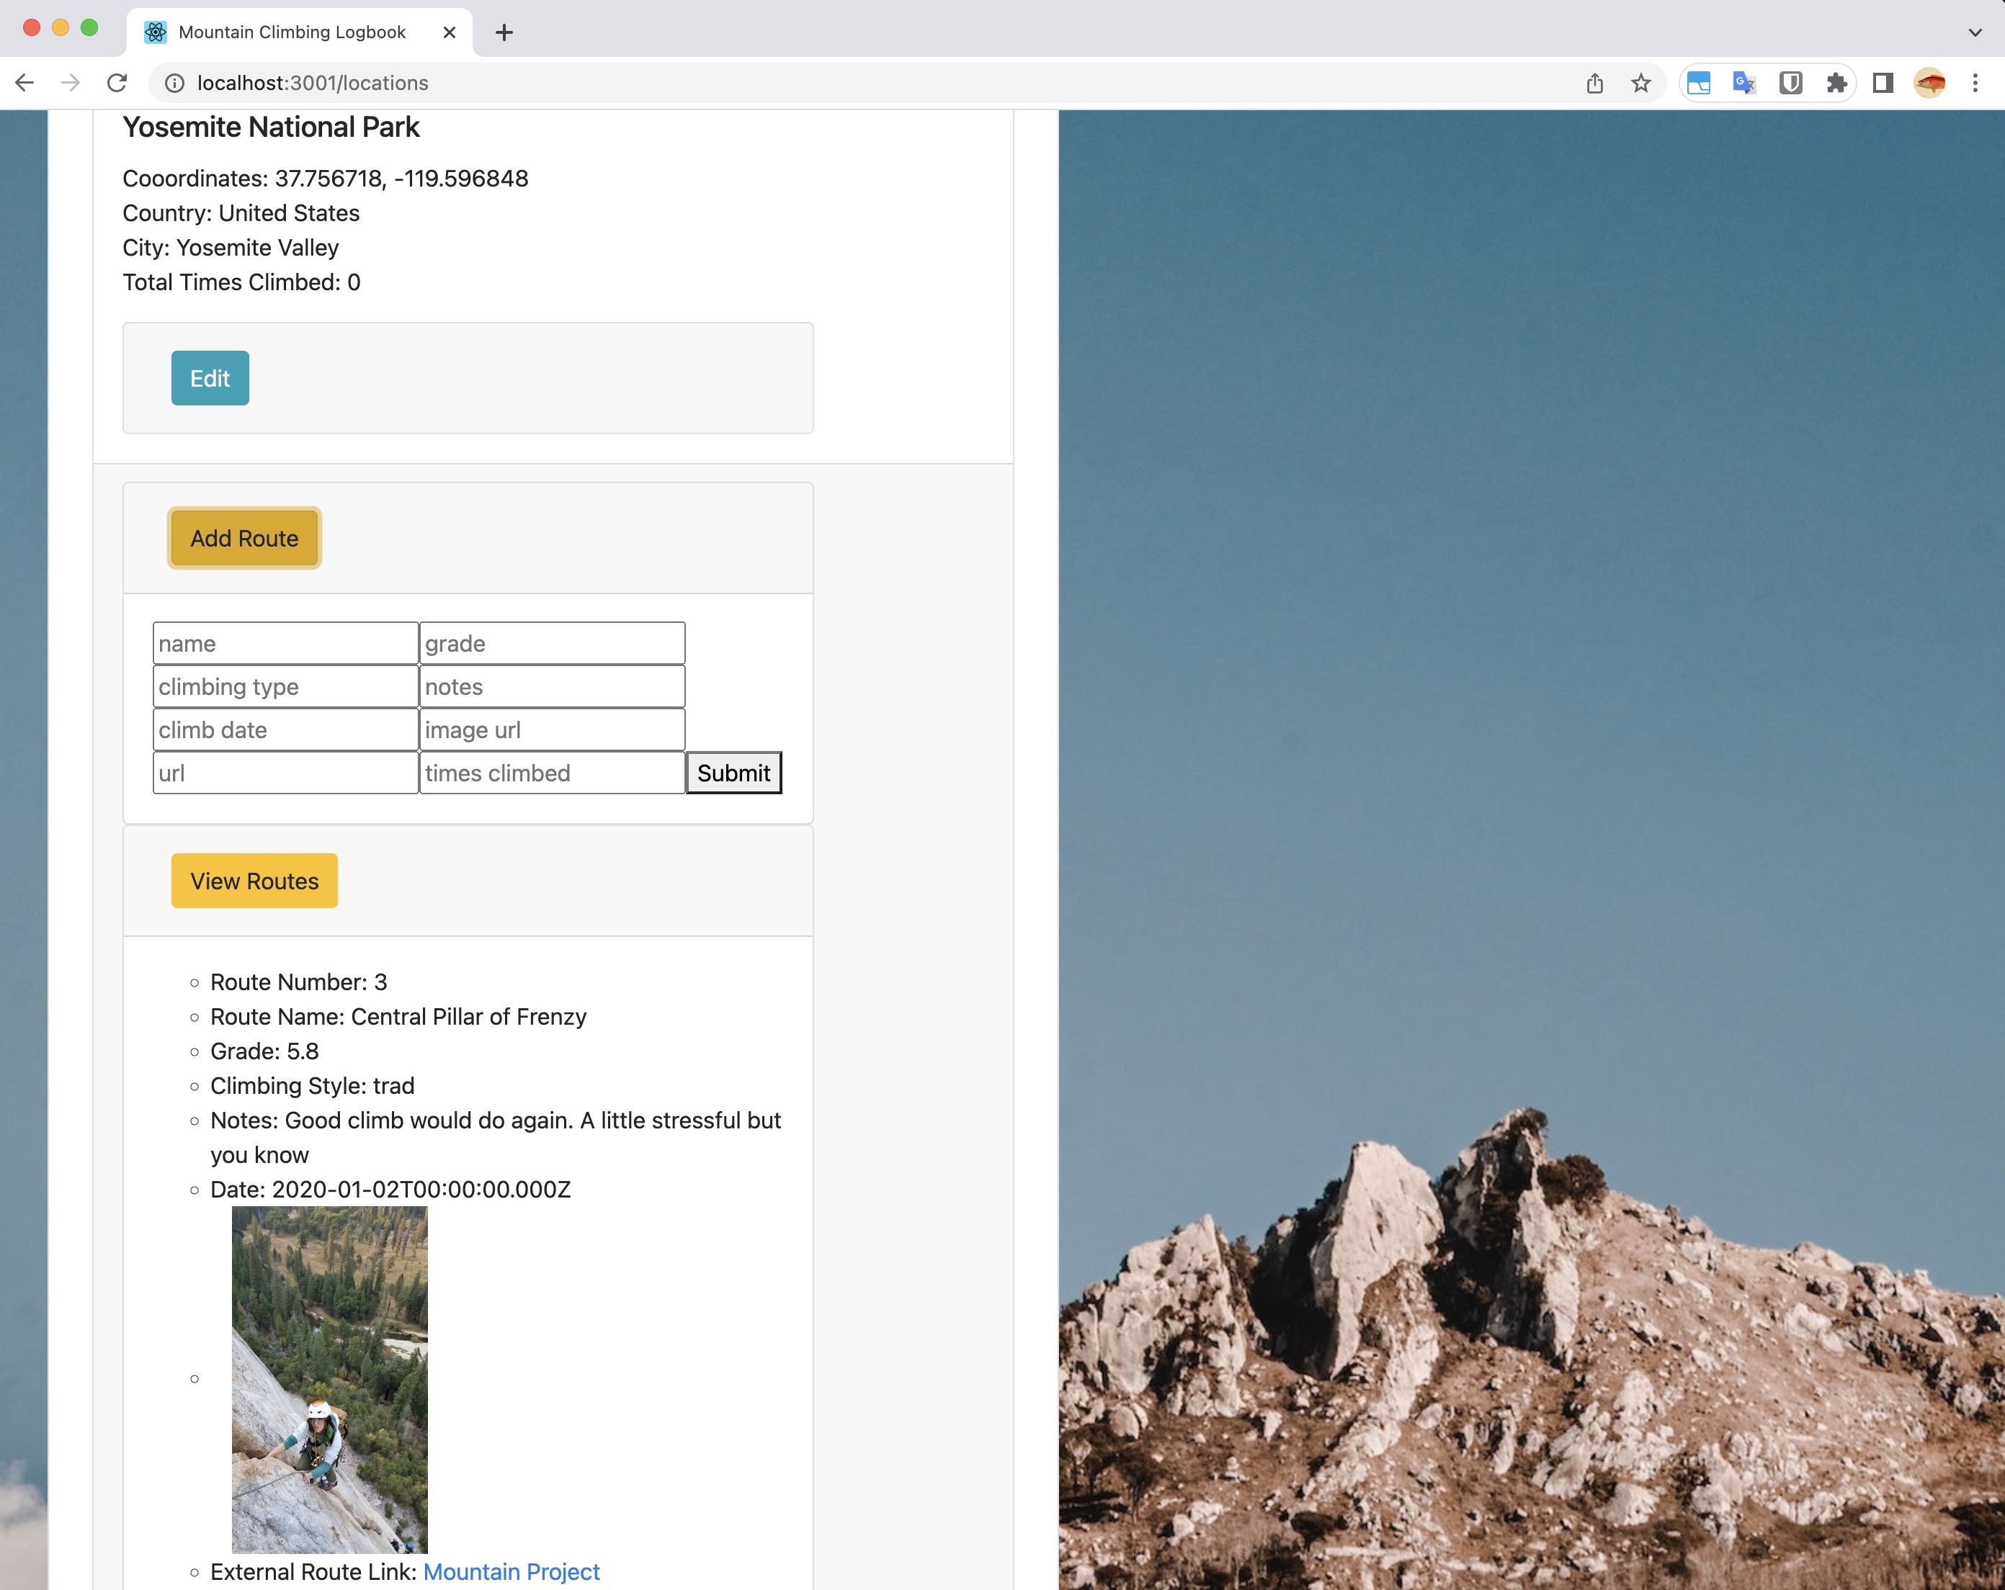Toggle the browser side panel icon

tap(1883, 83)
